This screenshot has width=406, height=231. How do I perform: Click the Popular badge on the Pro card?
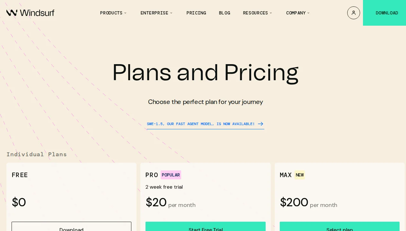tap(171, 175)
